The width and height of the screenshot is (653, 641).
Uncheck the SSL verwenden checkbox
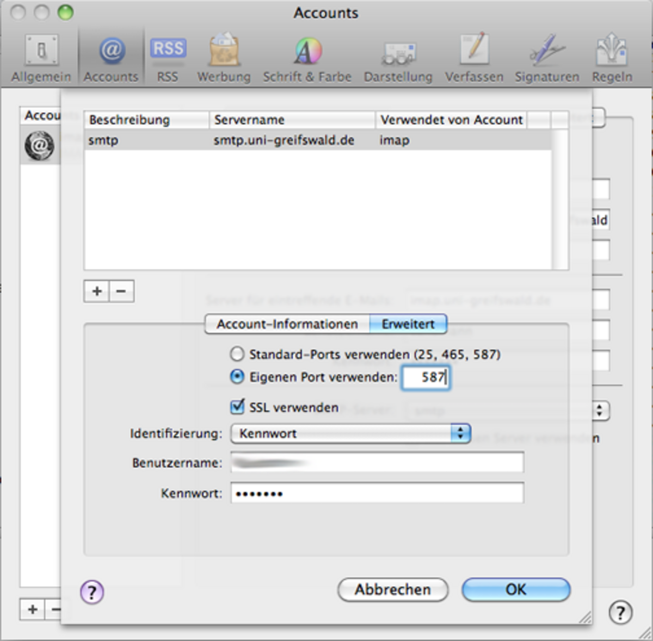(x=238, y=407)
